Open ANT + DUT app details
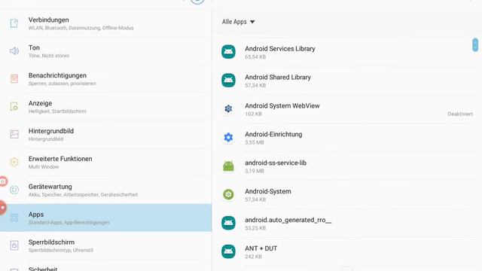This screenshot has width=482, height=271. pyautogui.click(x=347, y=251)
